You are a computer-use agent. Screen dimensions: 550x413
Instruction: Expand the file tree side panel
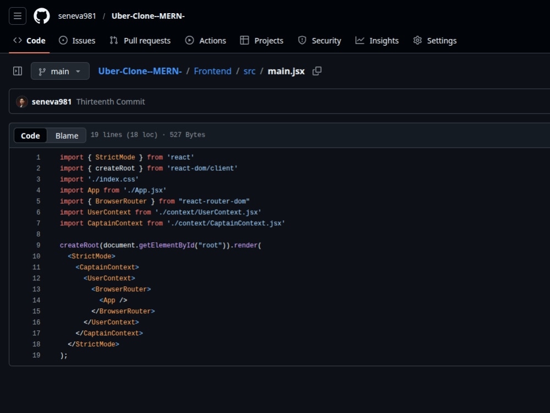click(18, 71)
